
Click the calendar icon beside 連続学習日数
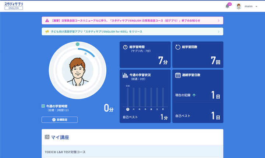click(178, 75)
